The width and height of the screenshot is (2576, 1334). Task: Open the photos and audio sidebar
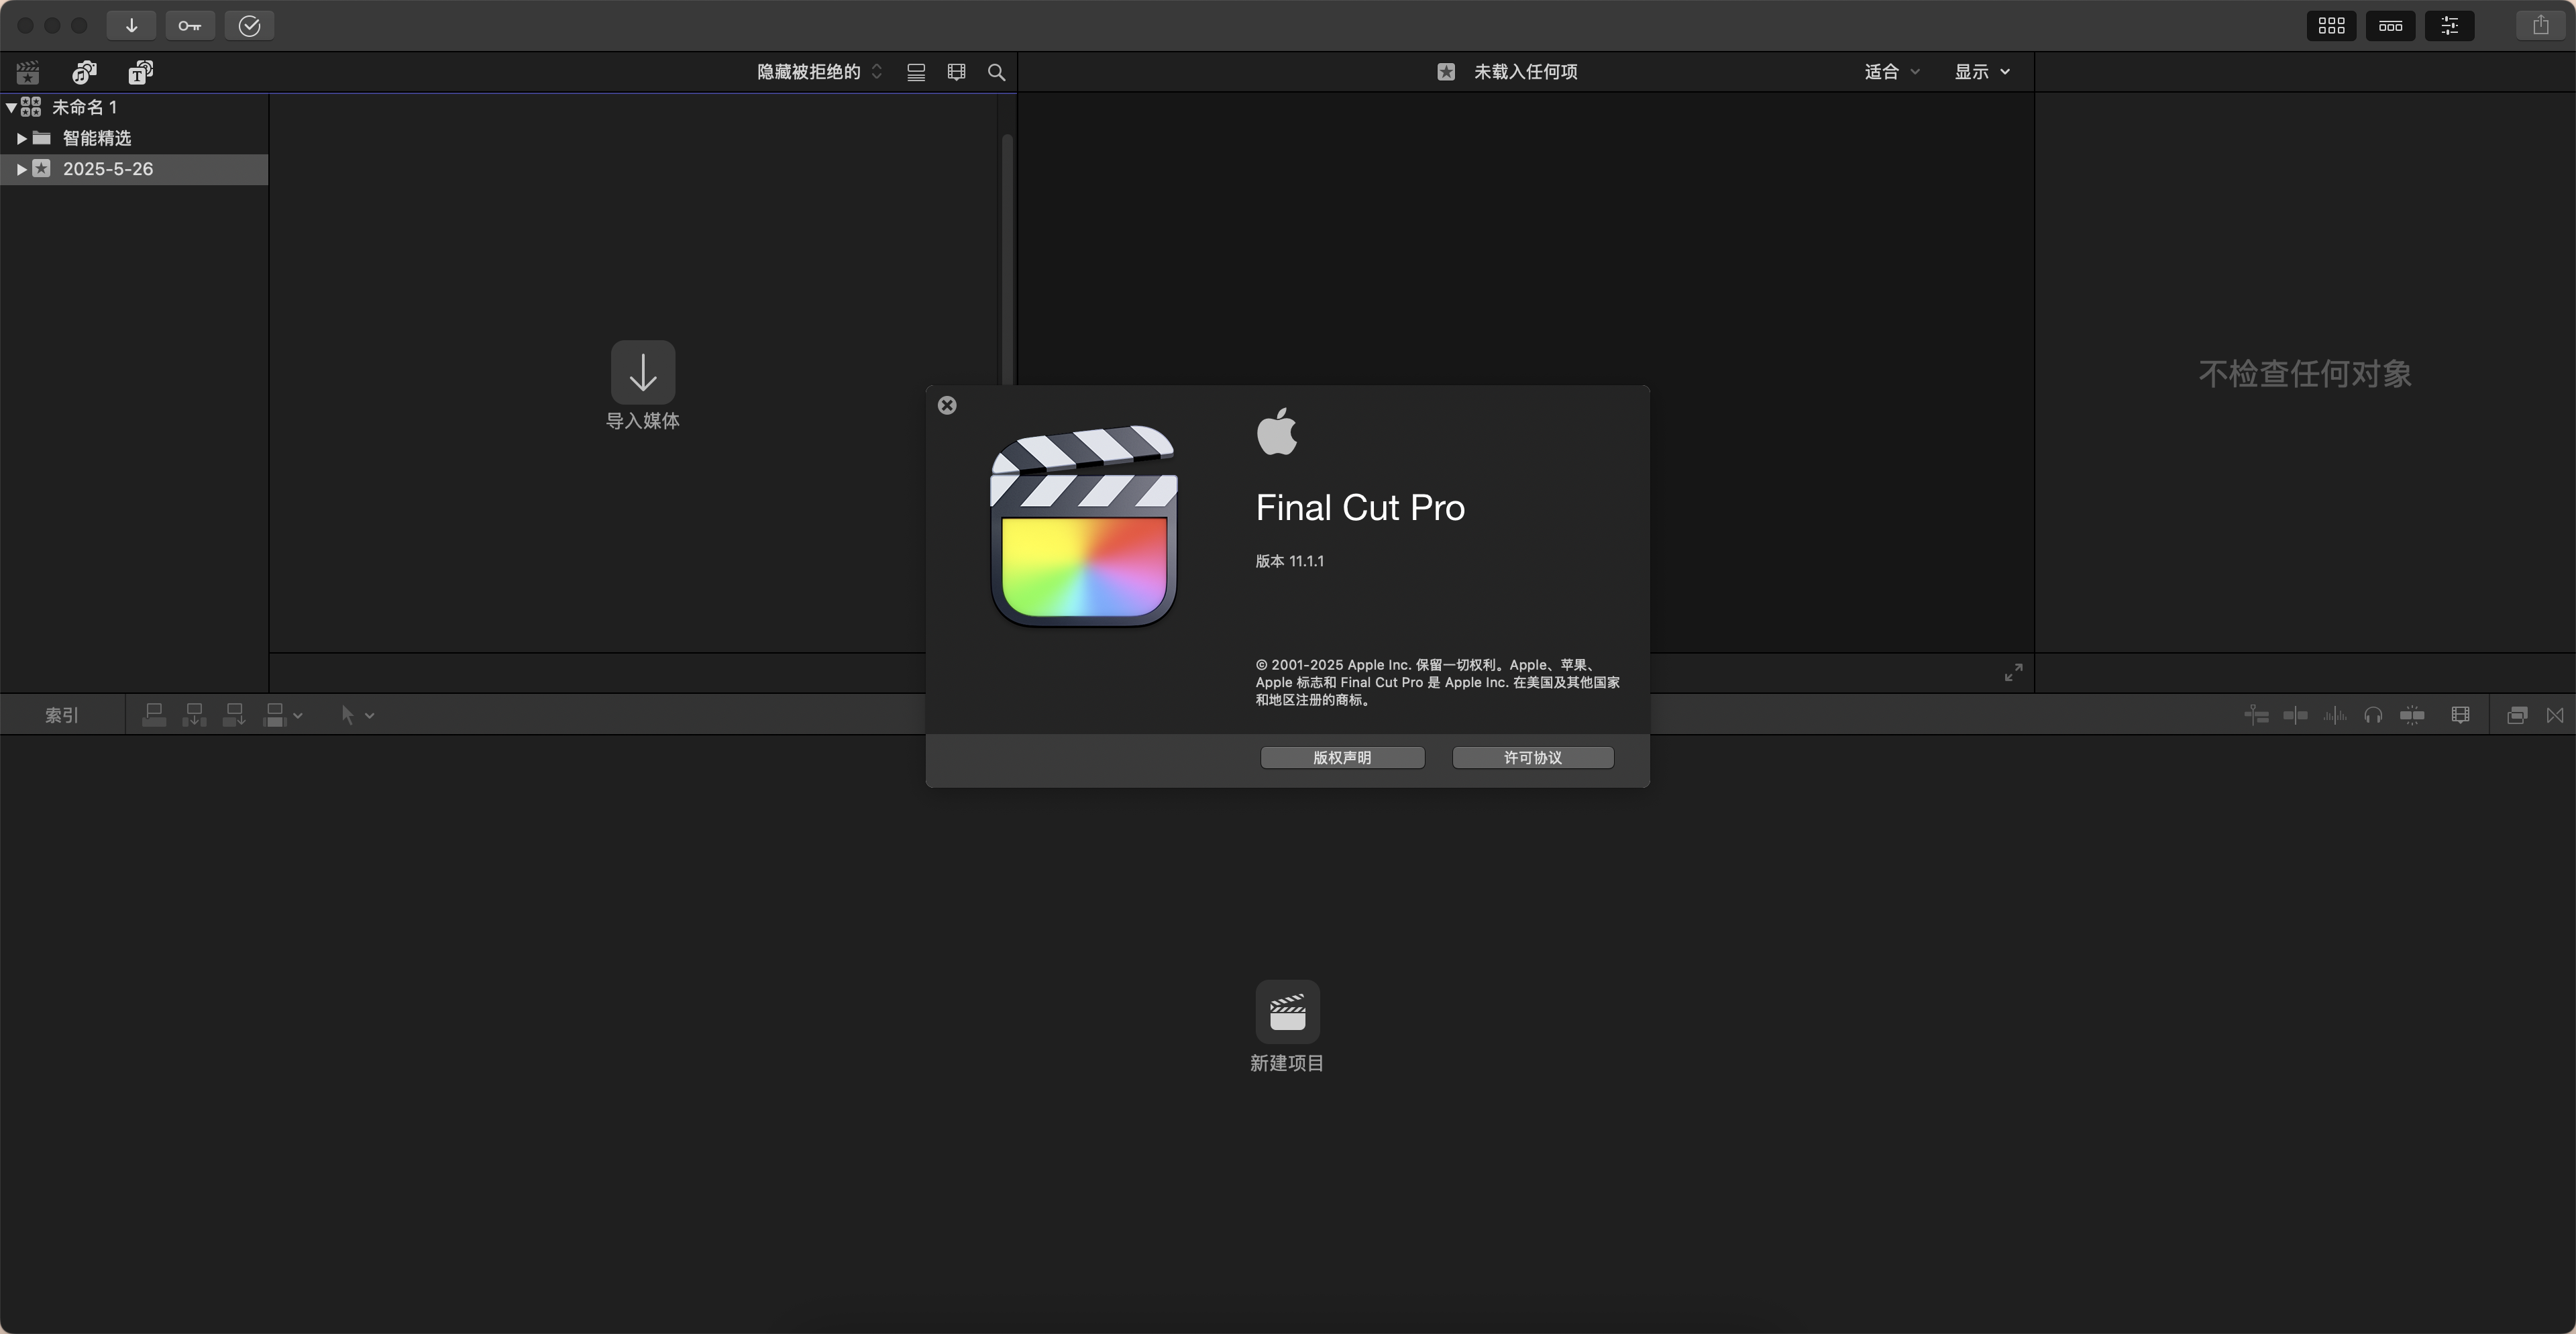[85, 72]
